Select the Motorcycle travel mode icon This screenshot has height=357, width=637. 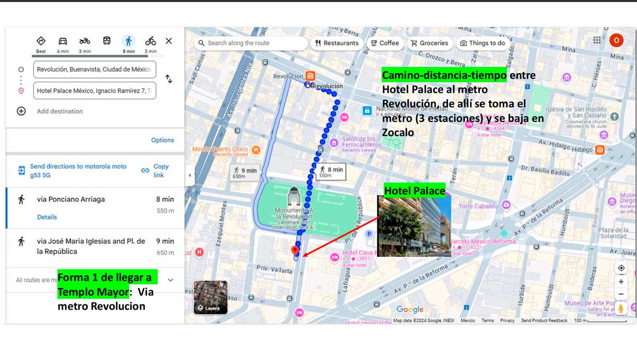[x=84, y=41]
